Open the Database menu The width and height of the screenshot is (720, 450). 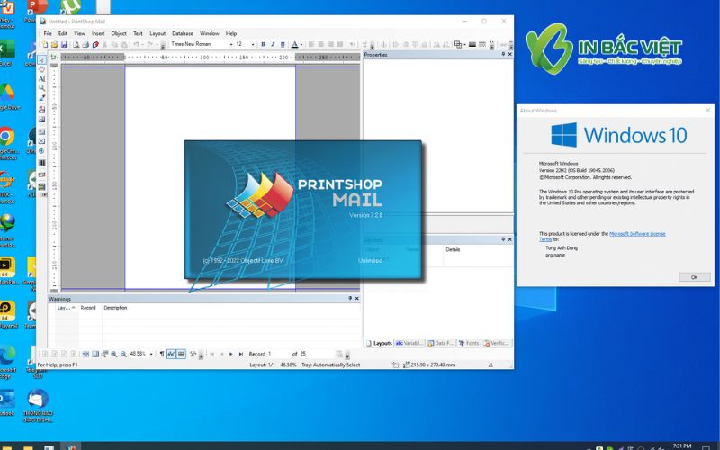click(183, 33)
